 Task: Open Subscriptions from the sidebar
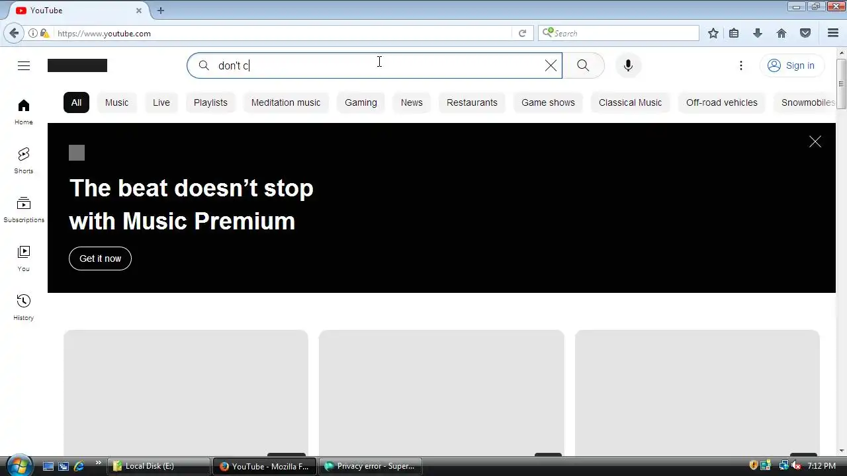pos(24,210)
